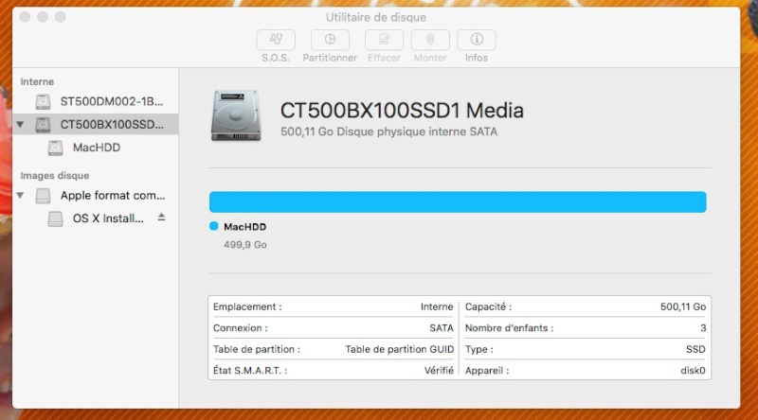
Task: Select the MacHDD volume icon in sidebar
Action: [55, 148]
